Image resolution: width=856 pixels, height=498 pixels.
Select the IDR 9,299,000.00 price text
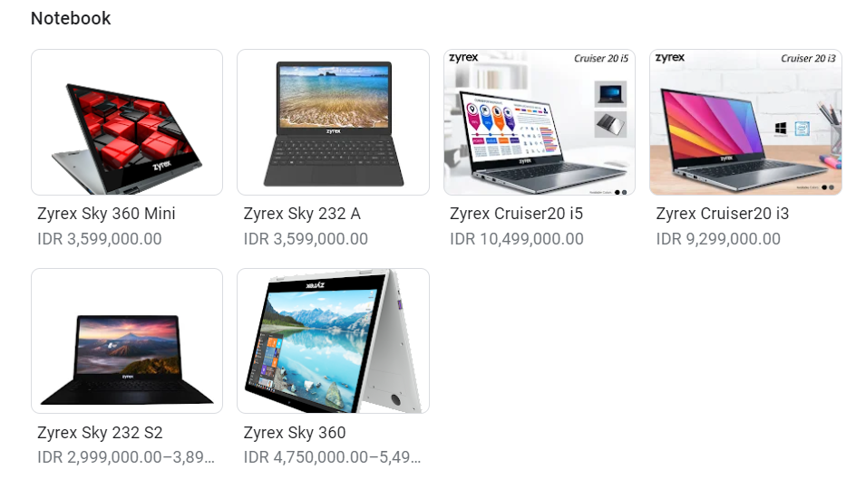click(718, 239)
